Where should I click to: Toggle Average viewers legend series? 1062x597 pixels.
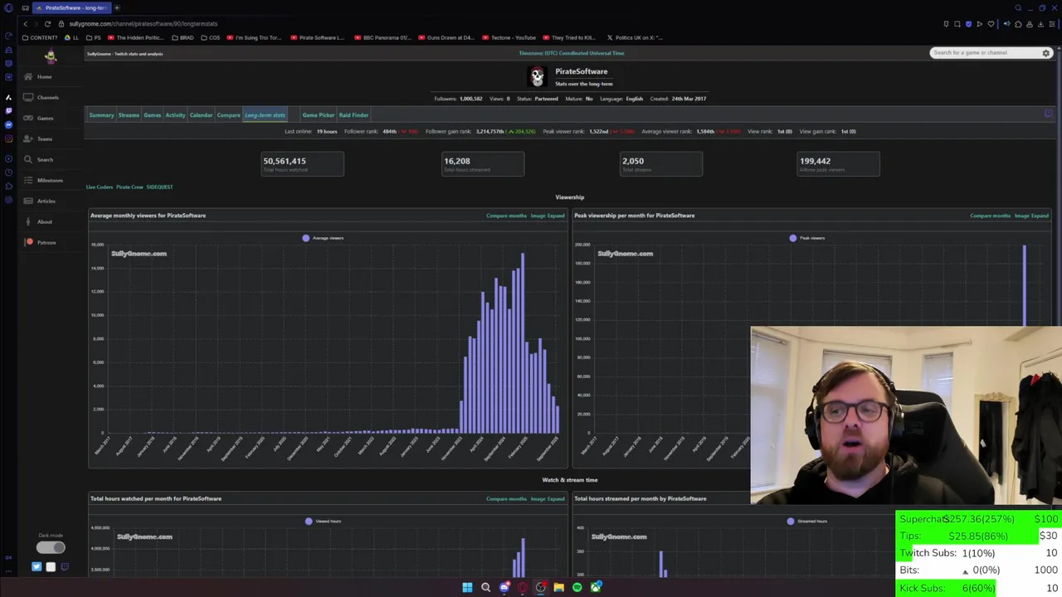(x=323, y=238)
